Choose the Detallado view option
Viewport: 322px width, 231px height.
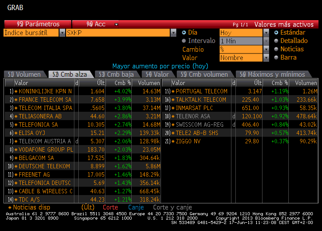[x=276, y=41]
